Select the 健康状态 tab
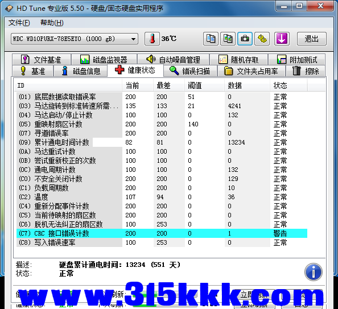Viewport: 338px width, 309px height. coord(135,71)
